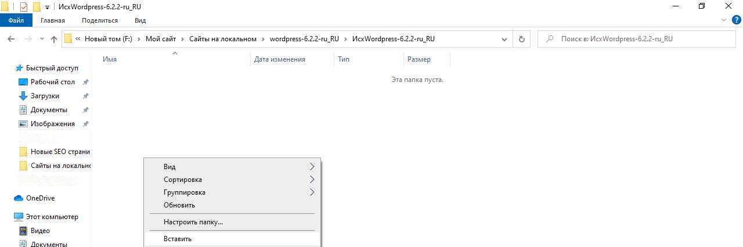
Task: Switch to the Вид ribbon tab
Action: pos(140,20)
